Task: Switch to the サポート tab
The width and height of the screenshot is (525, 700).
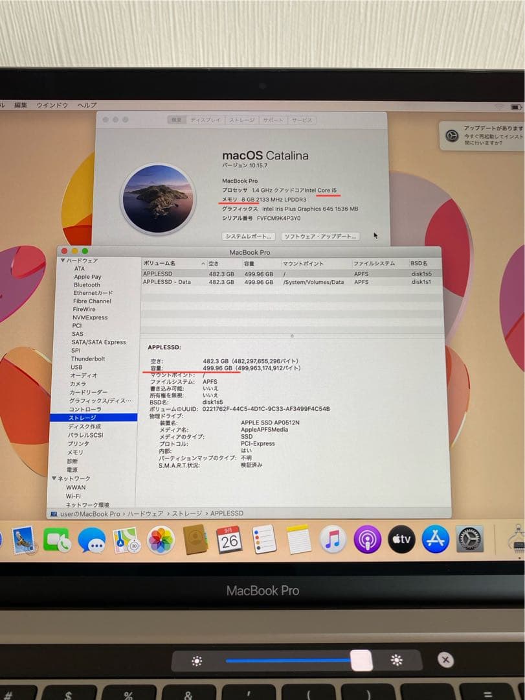Action: coord(273,120)
